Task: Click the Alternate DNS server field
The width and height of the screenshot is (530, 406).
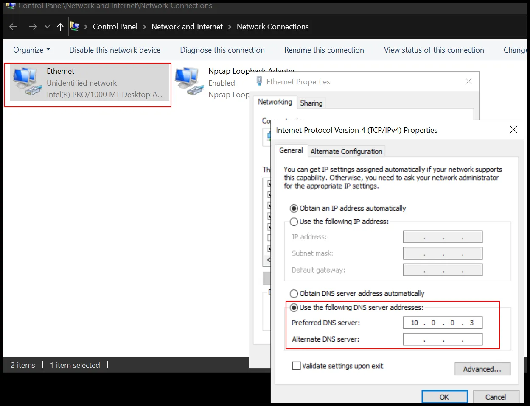Action: coord(443,339)
